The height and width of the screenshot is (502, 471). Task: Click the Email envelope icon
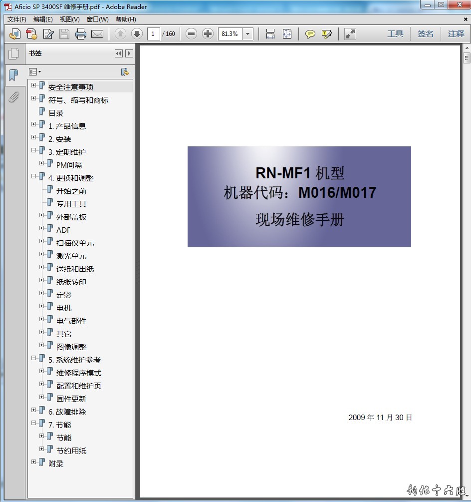tap(97, 34)
